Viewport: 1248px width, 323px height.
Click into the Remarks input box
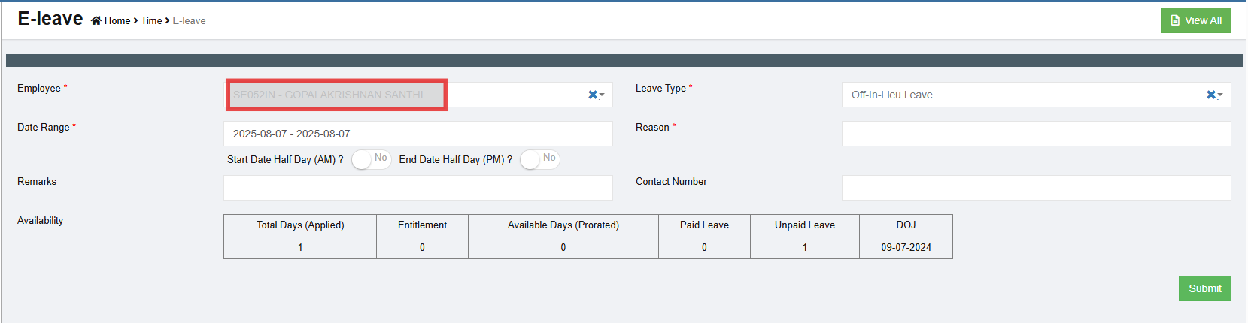pyautogui.click(x=418, y=188)
